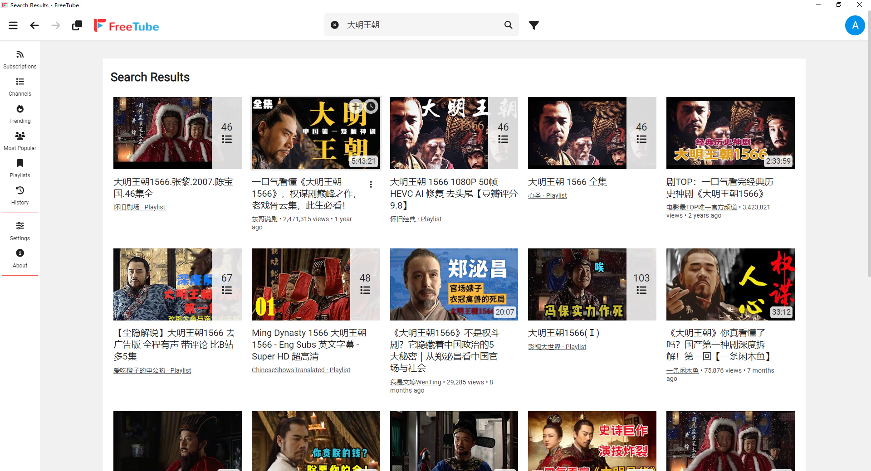
Task: Open Settings in the sidebar
Action: [20, 231]
